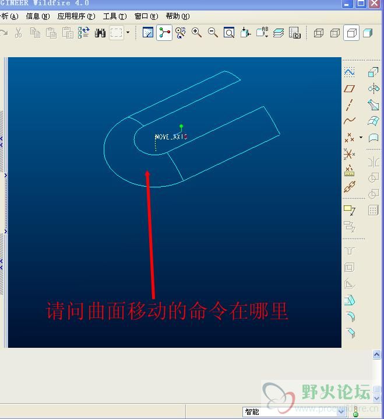Image resolution: width=384 pixels, height=419 pixels.
Task: Select the Round tool icon
Action: coord(350,316)
